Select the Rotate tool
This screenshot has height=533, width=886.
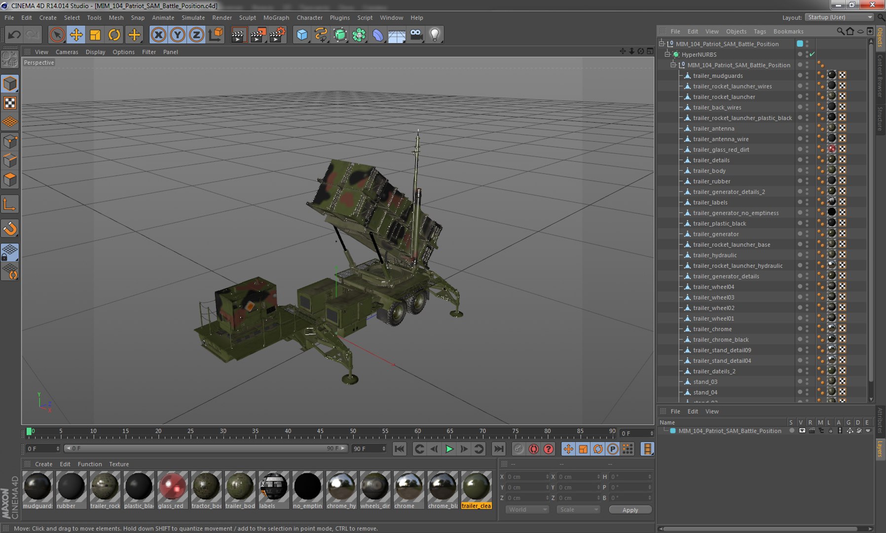click(114, 35)
